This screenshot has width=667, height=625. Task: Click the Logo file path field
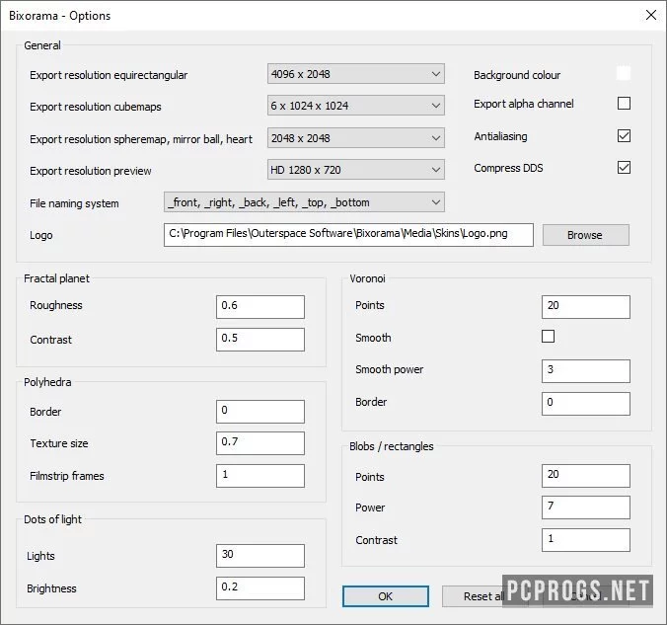(x=348, y=235)
